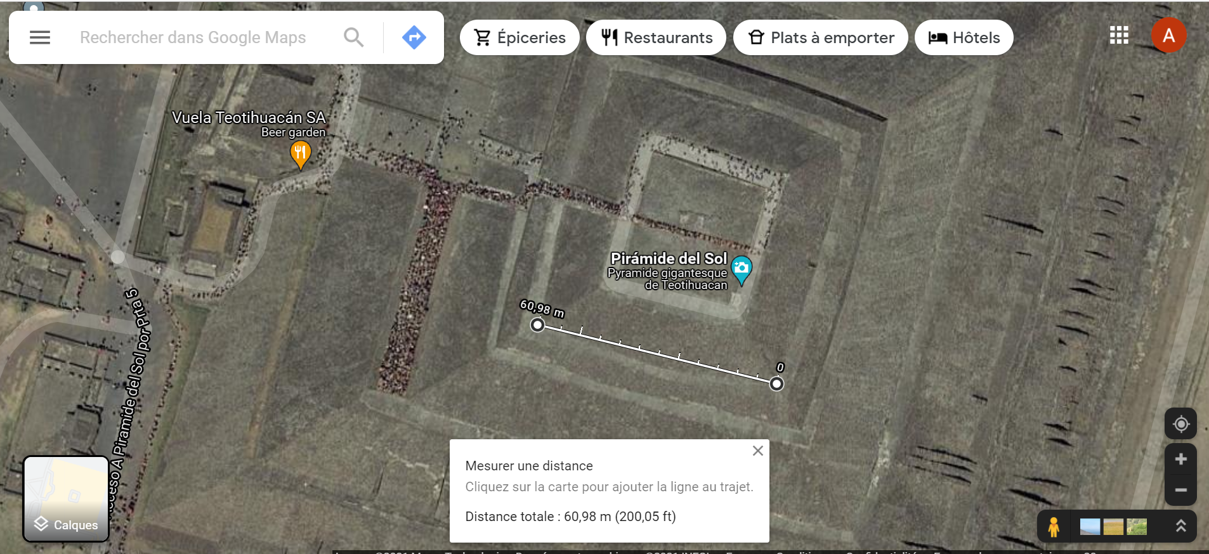Filter by Épiceries
Screen dimensions: 1209x554
coord(520,37)
